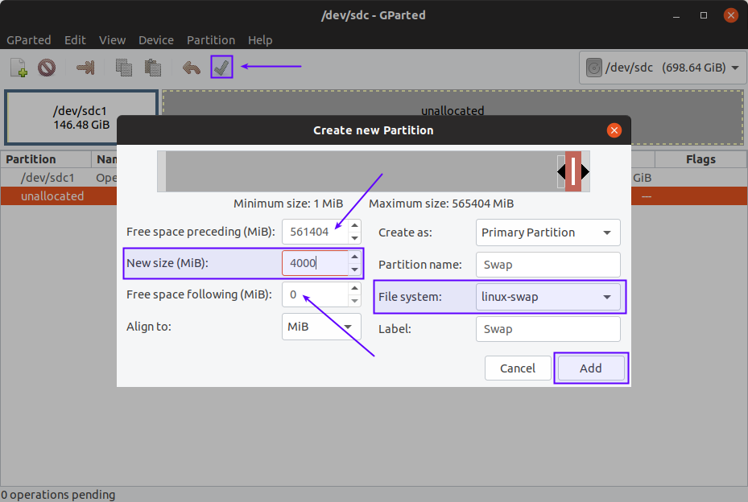Open the Device menu
Viewport: 748px width, 502px height.
click(x=155, y=40)
